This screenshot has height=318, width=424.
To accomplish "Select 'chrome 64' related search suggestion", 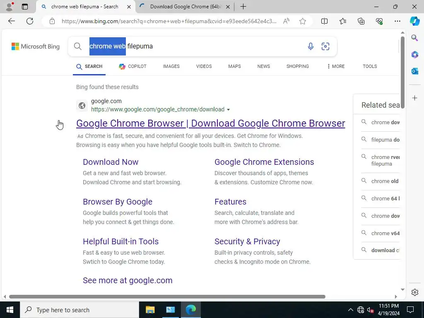I will [381, 198].
